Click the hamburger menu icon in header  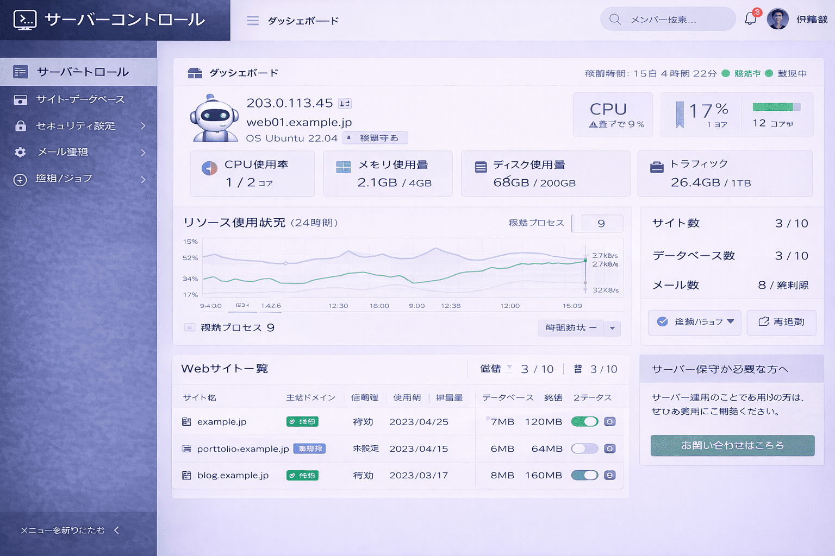point(253,21)
